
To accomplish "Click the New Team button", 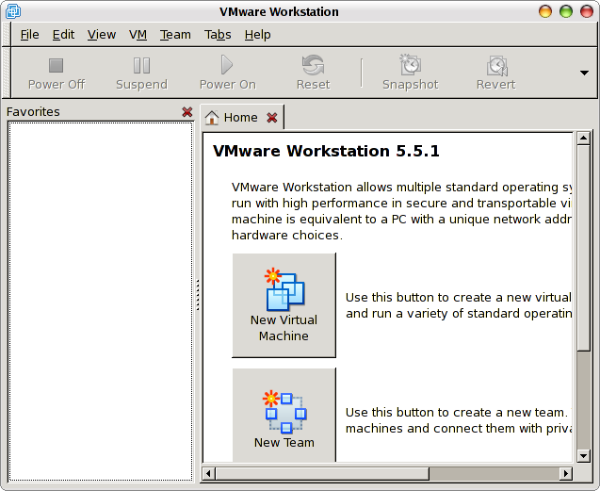I will (284, 416).
